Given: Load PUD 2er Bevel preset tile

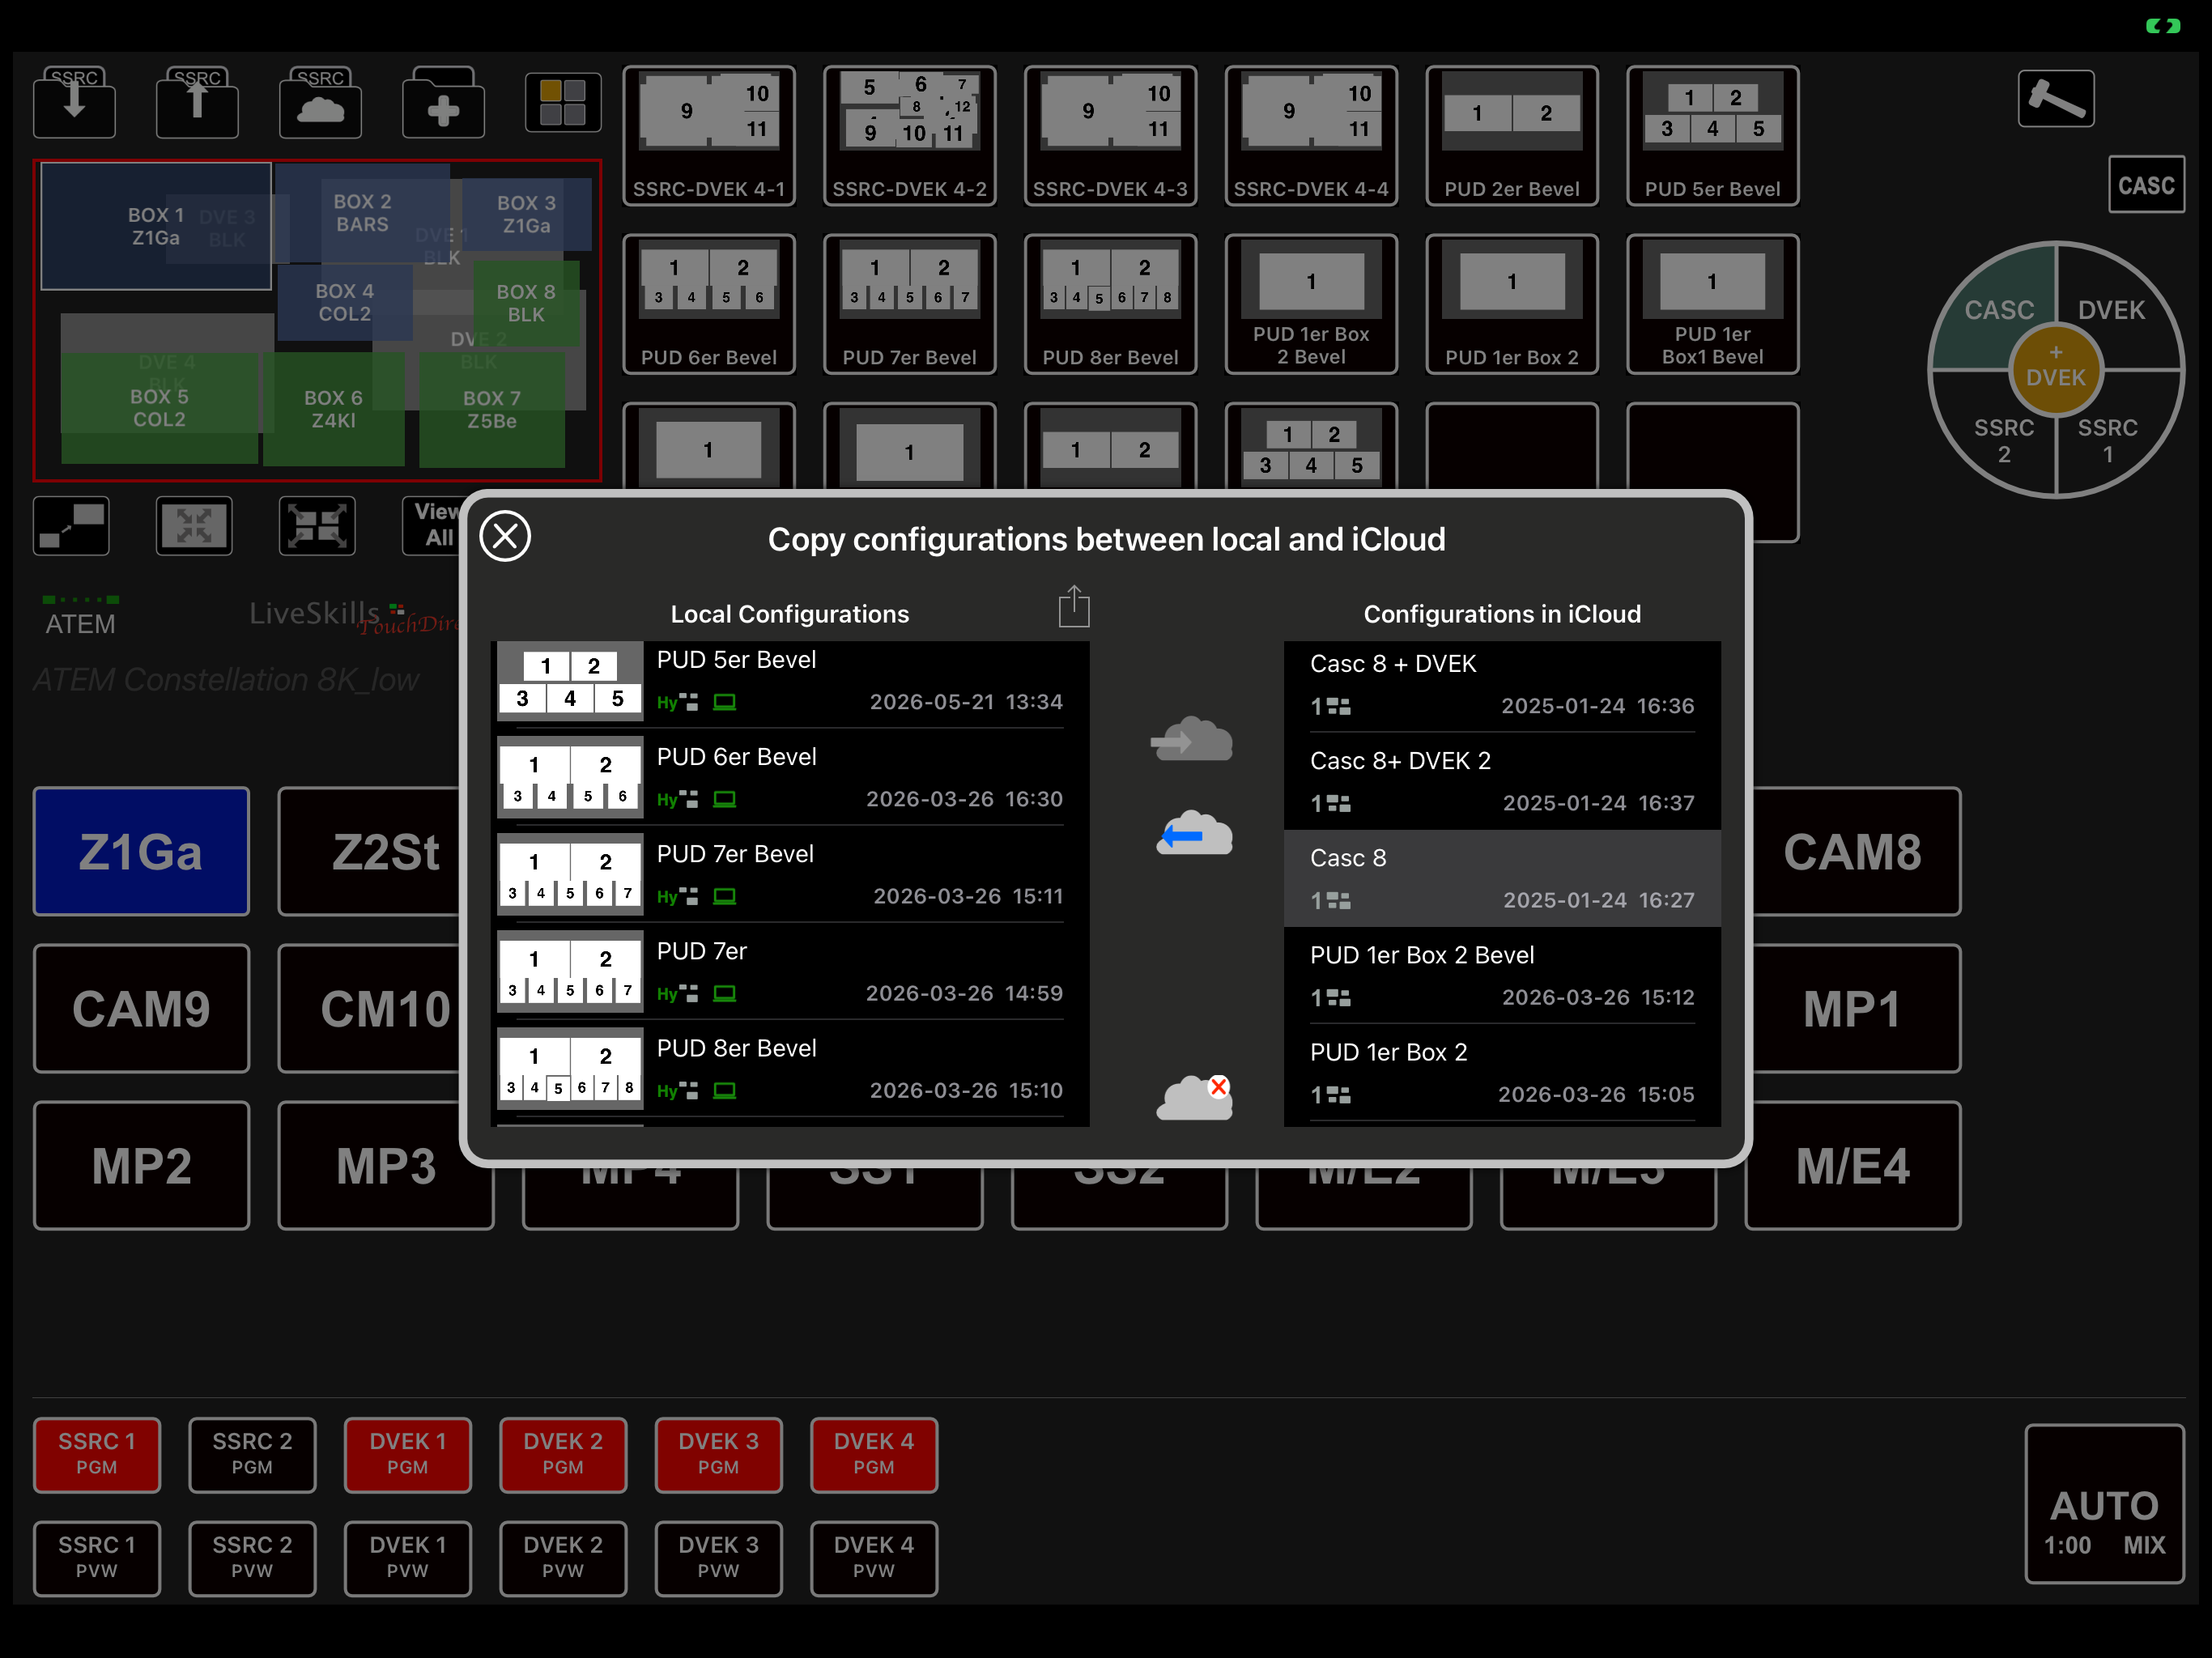Looking at the screenshot, I should tap(1512, 136).
